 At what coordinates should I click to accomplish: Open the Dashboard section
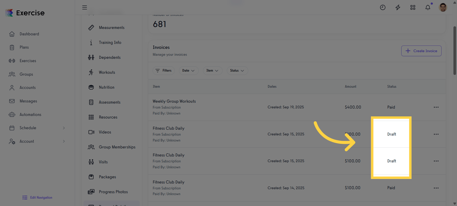(29, 34)
